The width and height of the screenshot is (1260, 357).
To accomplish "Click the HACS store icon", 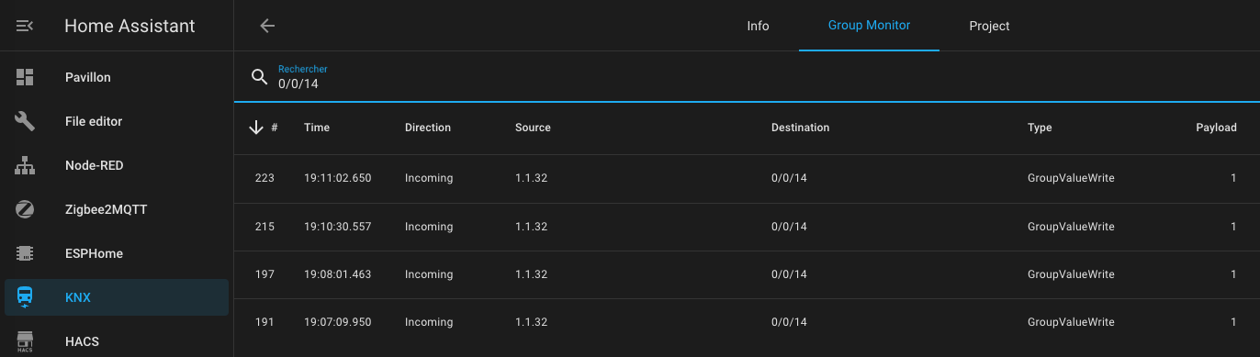I will point(25,341).
